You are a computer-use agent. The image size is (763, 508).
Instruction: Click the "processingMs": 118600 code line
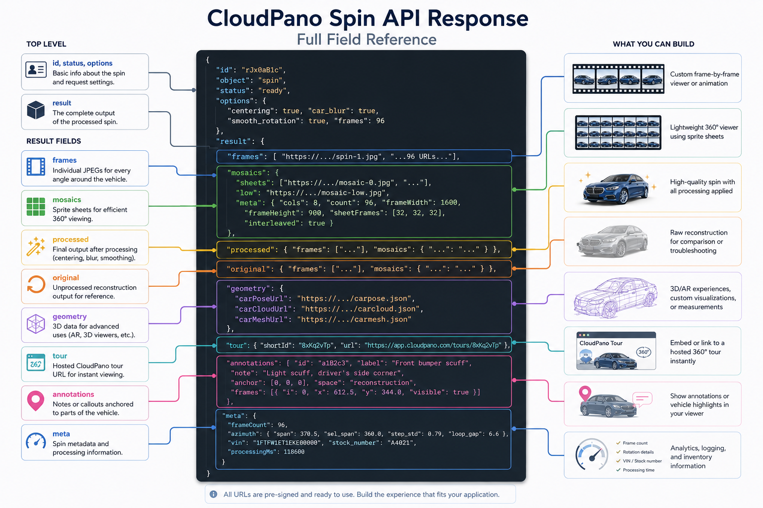coord(266,452)
